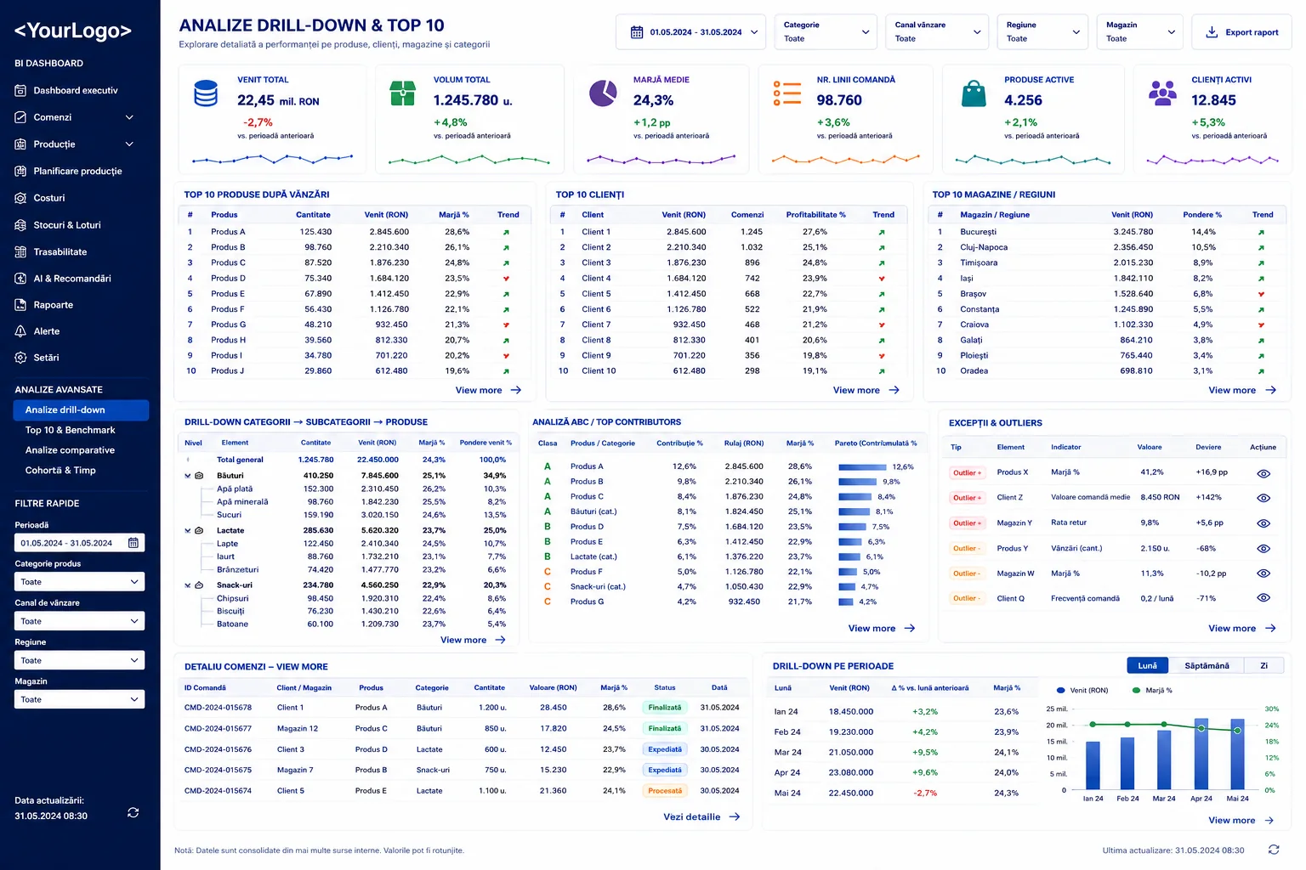
Task: Toggle eye icon for Magazin W outlier
Action: click(x=1263, y=573)
